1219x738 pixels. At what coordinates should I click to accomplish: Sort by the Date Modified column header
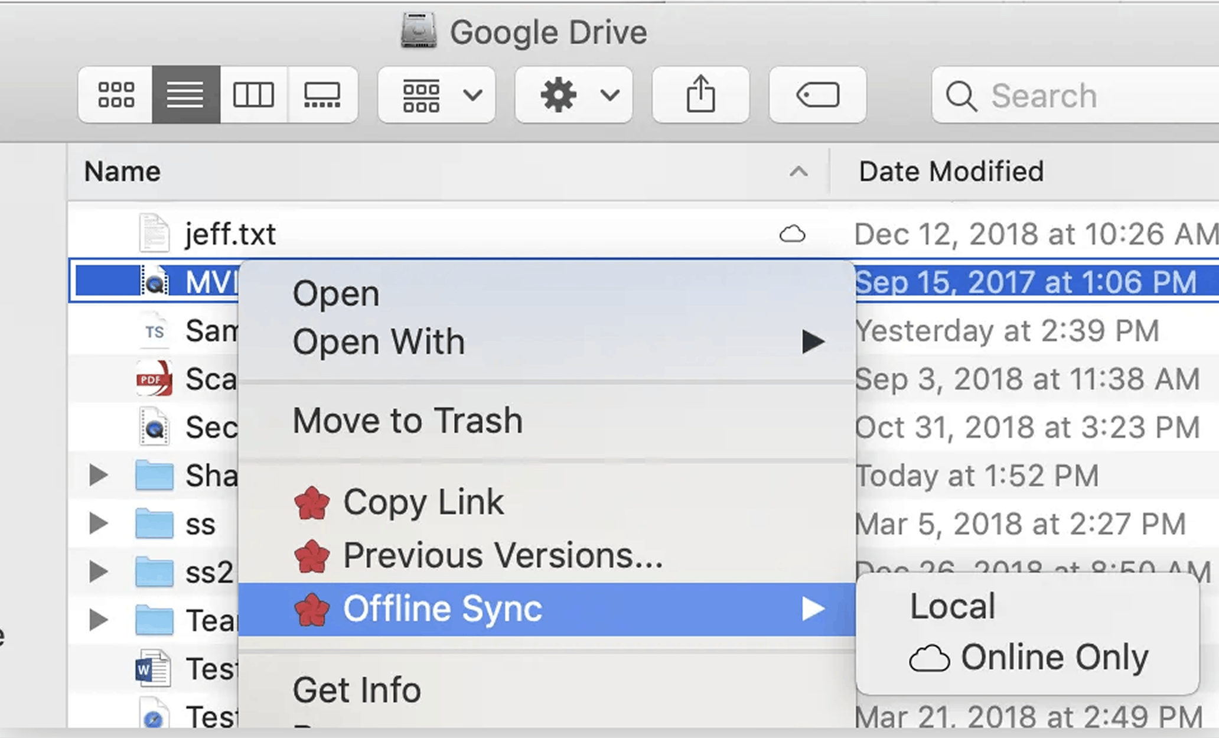(951, 172)
